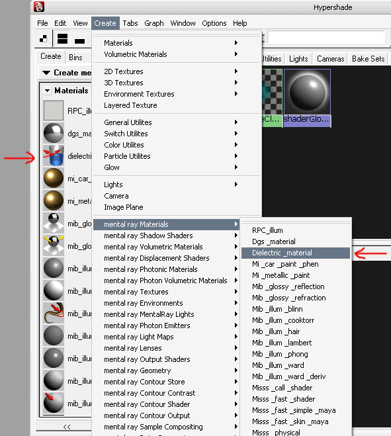Click the dgs_material chrome sphere icon
Viewport: 391px width, 436px height.
[x=54, y=133]
